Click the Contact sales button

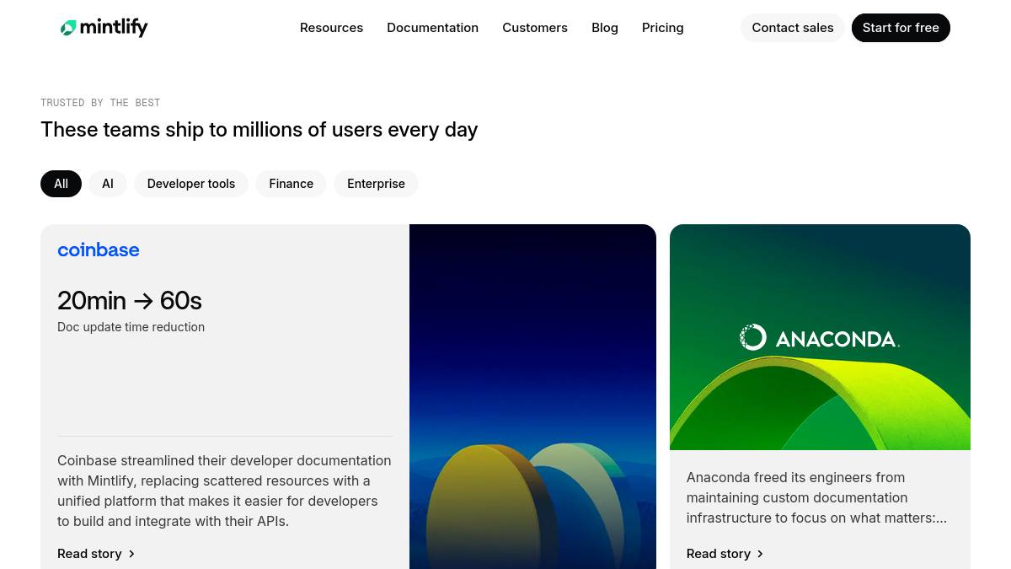click(793, 28)
